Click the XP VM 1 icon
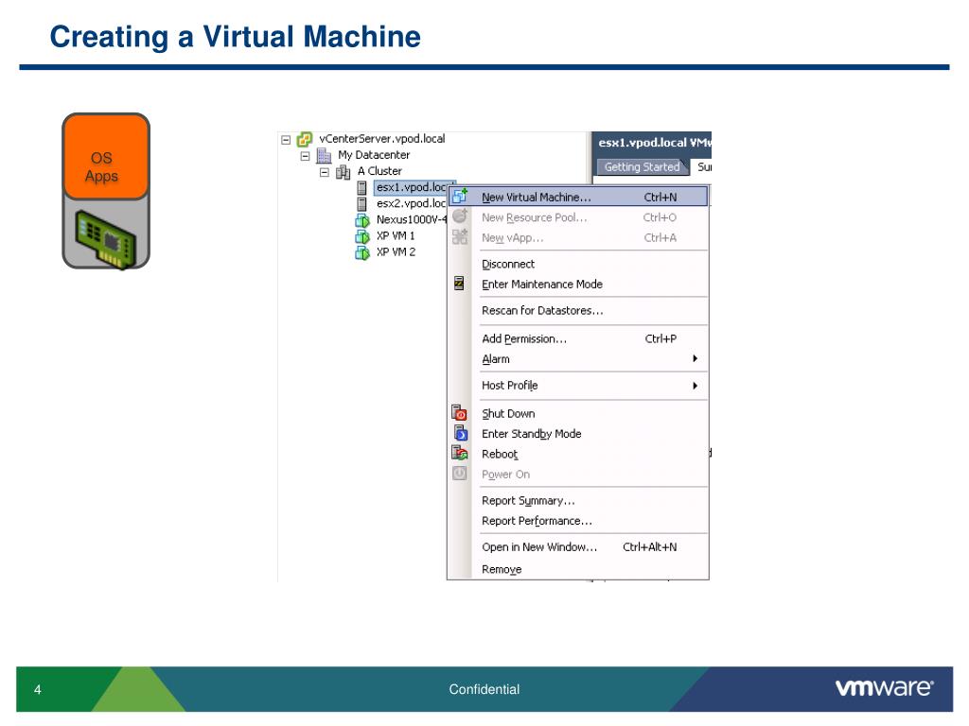 pyautogui.click(x=362, y=236)
